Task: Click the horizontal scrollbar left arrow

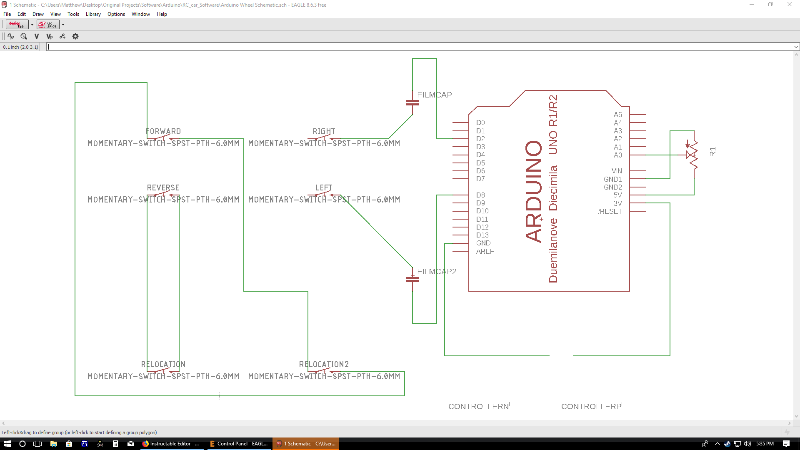Action: click(x=3, y=423)
